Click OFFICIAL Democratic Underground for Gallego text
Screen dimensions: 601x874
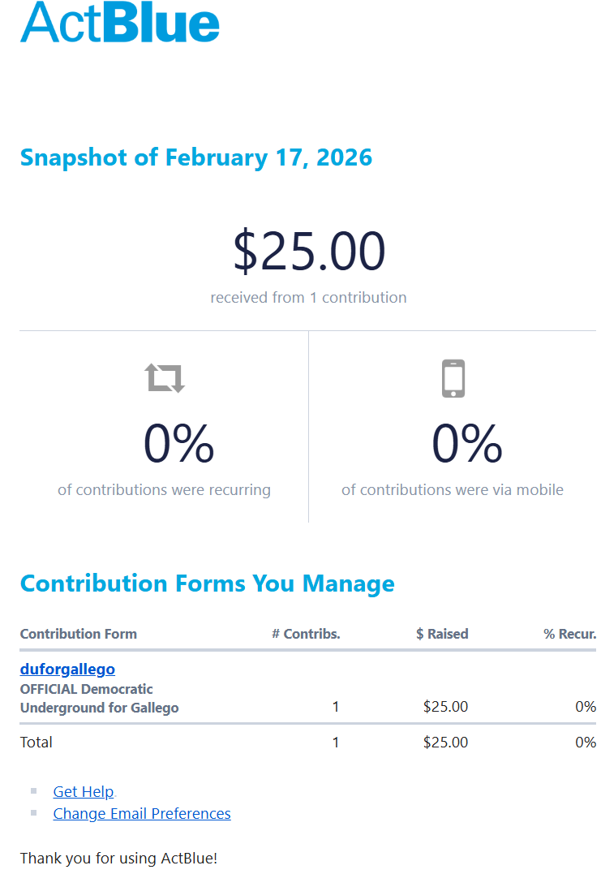[x=99, y=699]
